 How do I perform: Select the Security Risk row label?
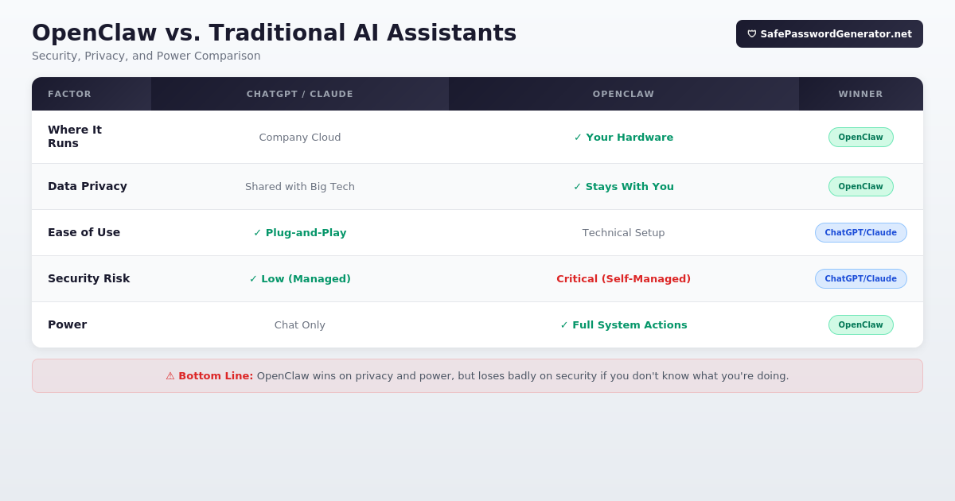(x=88, y=279)
